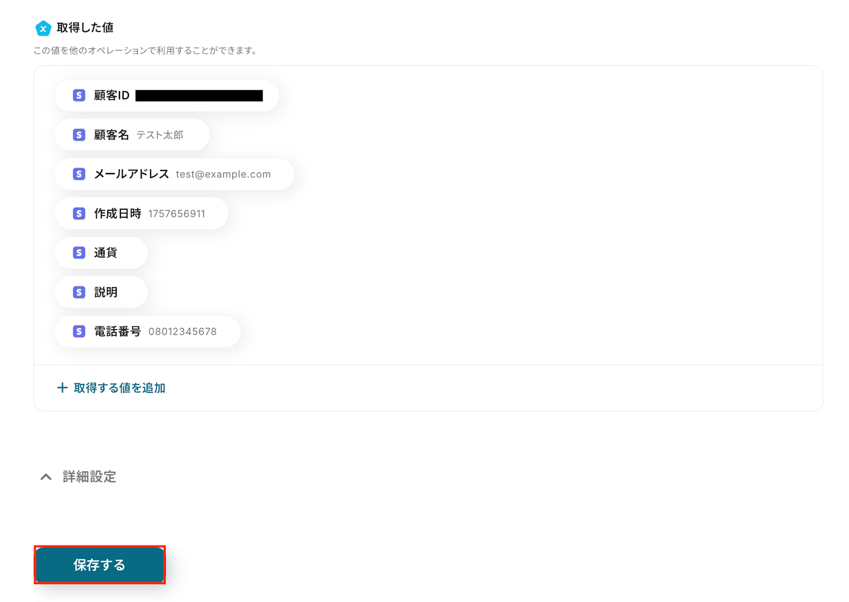The height and width of the screenshot is (602, 849).
Task: Select the 電話番号 08012345678 value chip
Action: tap(148, 331)
